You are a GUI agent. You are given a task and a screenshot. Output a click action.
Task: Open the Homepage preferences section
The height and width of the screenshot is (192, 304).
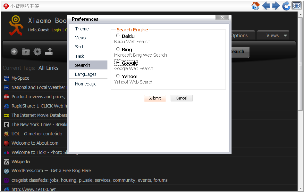click(86, 84)
